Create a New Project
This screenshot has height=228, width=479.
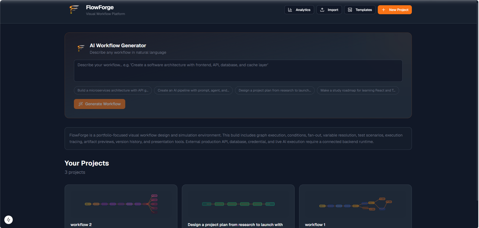(x=395, y=10)
